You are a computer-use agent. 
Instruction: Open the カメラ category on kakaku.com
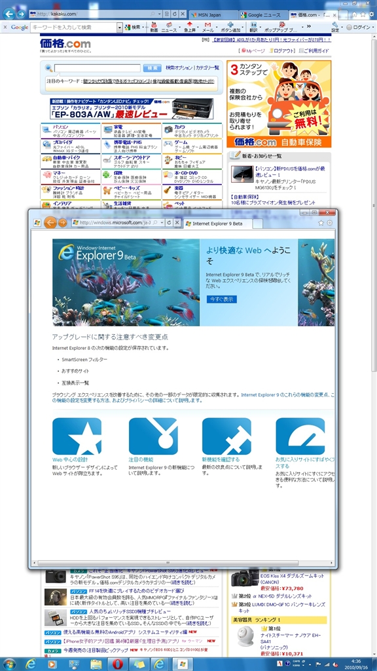(x=179, y=127)
